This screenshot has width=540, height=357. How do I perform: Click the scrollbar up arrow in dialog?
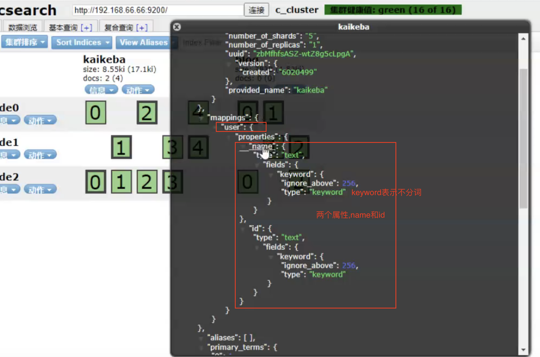(x=523, y=39)
